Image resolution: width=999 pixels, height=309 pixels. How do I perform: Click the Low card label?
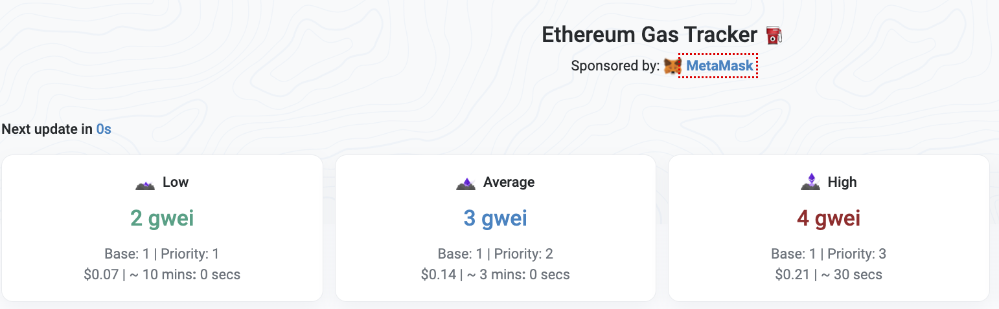(176, 182)
